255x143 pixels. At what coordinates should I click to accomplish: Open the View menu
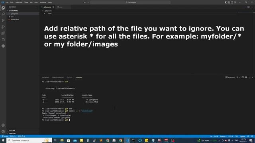pos(26,2)
